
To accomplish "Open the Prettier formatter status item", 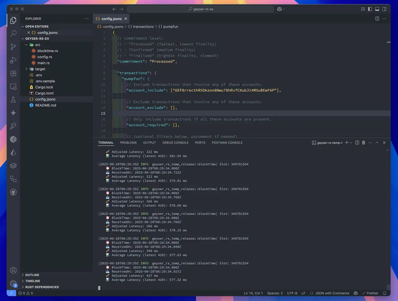I will tap(370, 293).
